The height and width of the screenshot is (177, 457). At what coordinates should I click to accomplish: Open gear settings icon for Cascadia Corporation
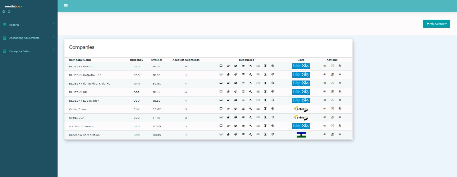pyautogui.click(x=273, y=134)
